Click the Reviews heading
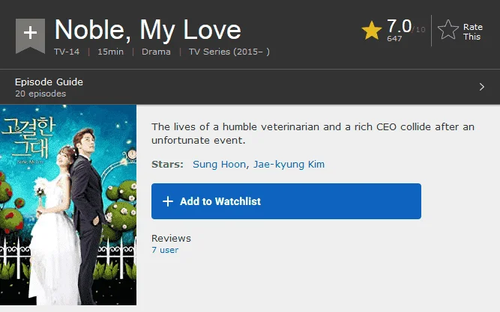 [171, 238]
